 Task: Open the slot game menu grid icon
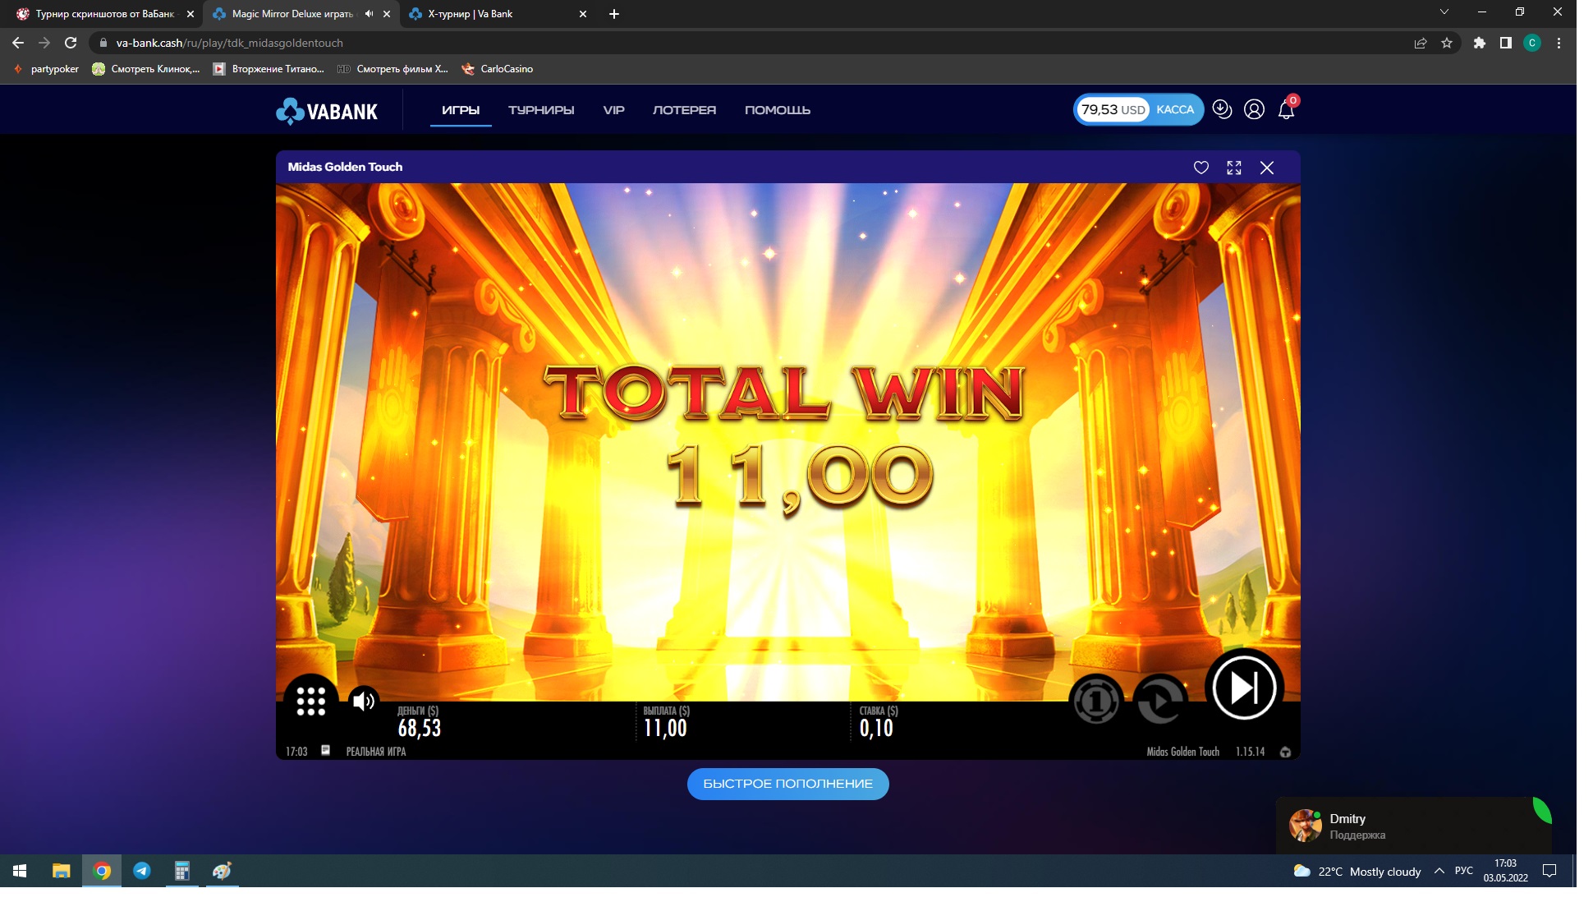coord(310,701)
